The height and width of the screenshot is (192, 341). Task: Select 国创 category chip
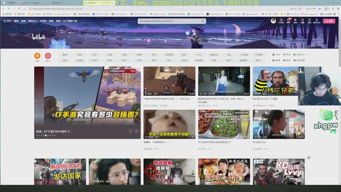click(80, 55)
